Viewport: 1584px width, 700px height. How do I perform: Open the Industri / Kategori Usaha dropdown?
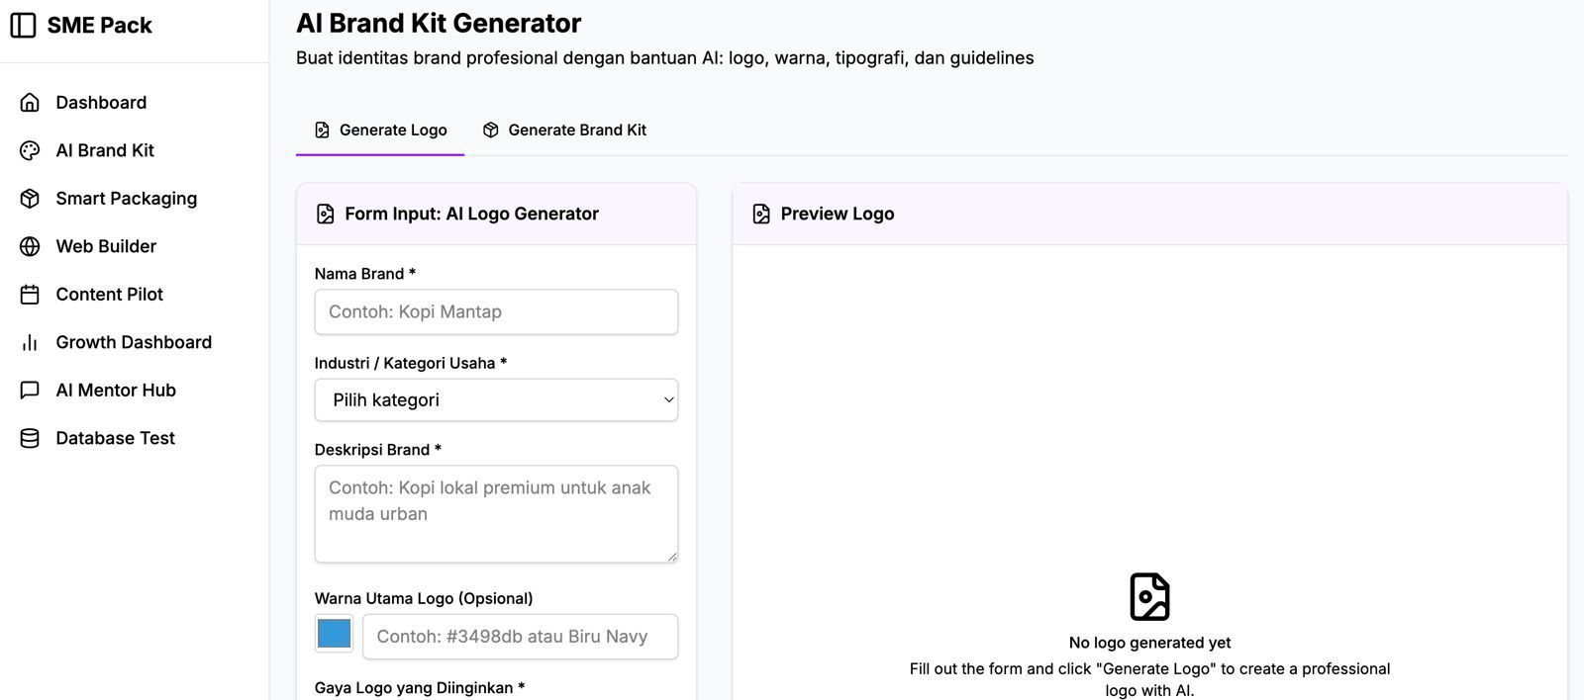pos(496,400)
